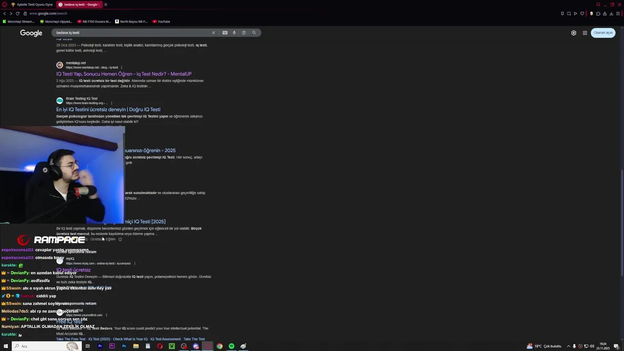Open the YouTube bookmark
The height and width of the screenshot is (351, 624).
pyautogui.click(x=161, y=21)
